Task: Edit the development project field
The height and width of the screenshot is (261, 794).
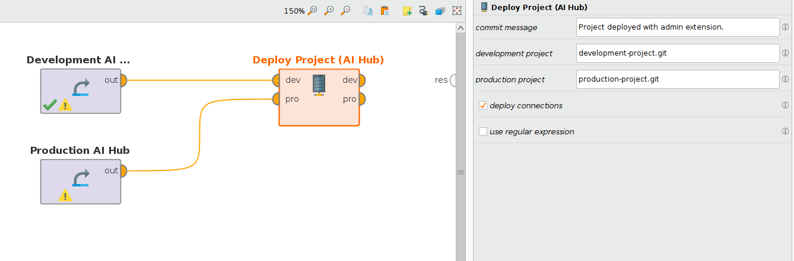Action: click(x=677, y=53)
